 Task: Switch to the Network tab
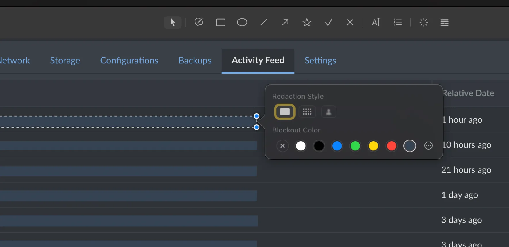(14, 61)
